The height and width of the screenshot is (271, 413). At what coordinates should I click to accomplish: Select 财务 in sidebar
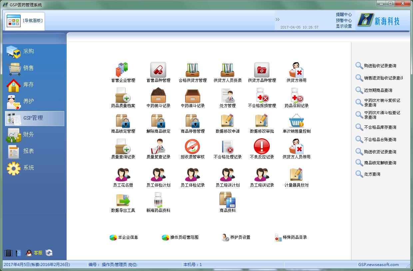pos(35,135)
